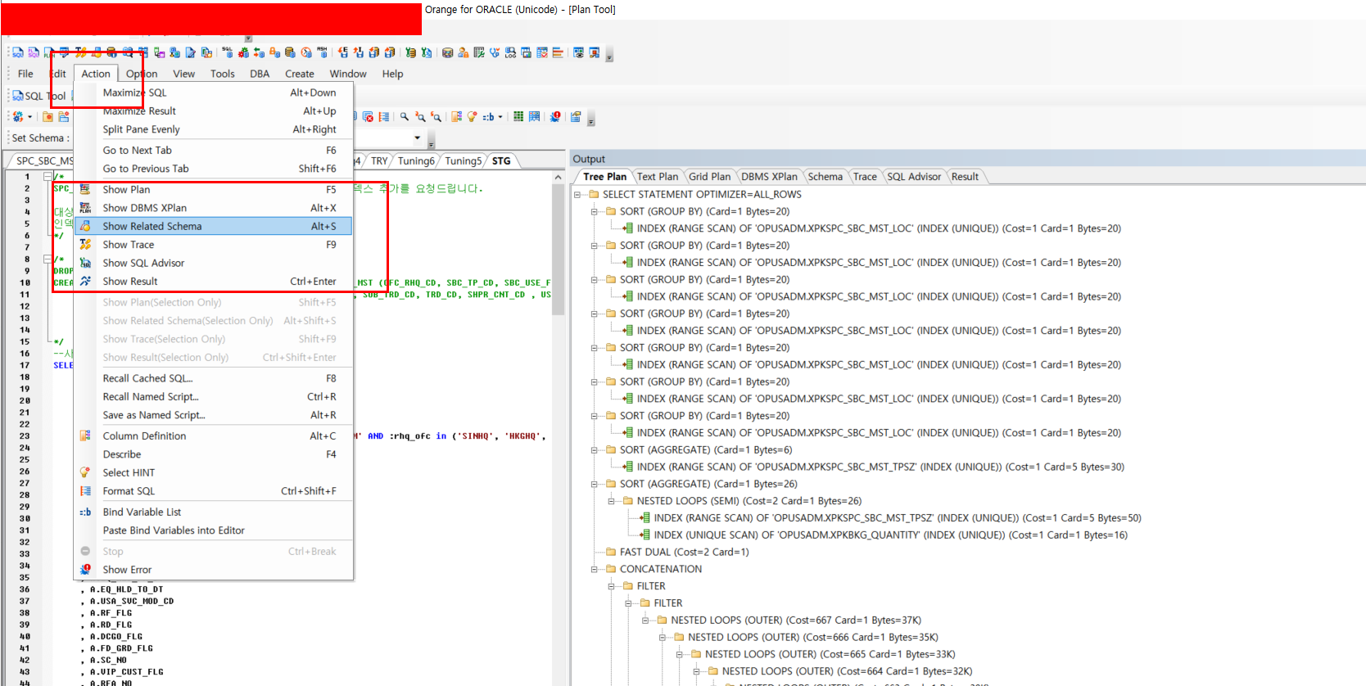Click the Format SQL toolbar icon

tap(383, 117)
